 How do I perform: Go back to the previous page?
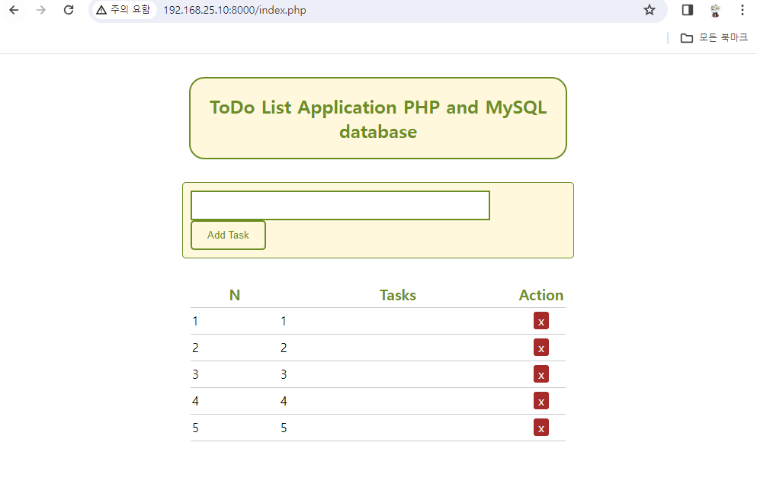[14, 10]
